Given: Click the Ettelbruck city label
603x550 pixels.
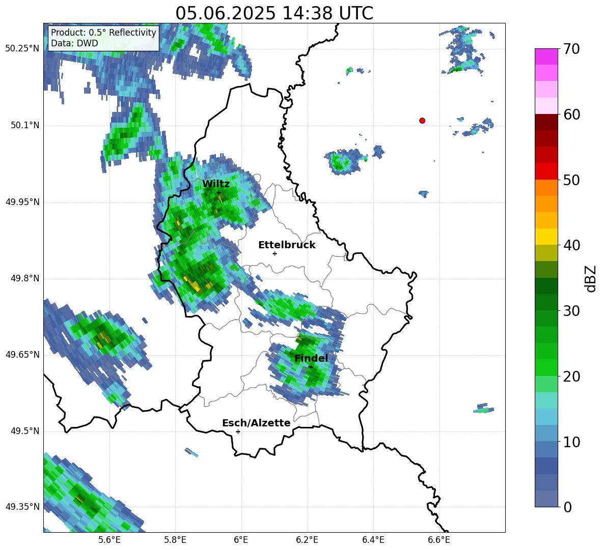Looking at the screenshot, I should [287, 245].
